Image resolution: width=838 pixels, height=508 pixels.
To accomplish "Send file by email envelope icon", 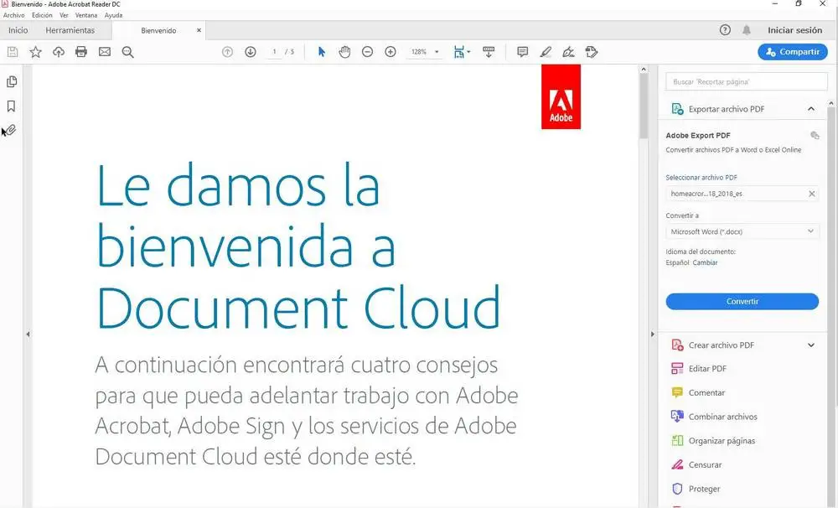I will pos(105,52).
